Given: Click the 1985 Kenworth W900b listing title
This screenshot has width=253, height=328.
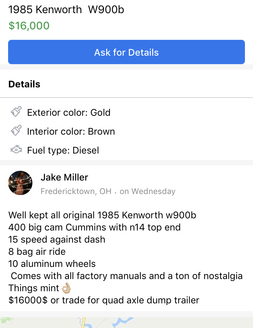Looking at the screenshot, I should 66,10.
